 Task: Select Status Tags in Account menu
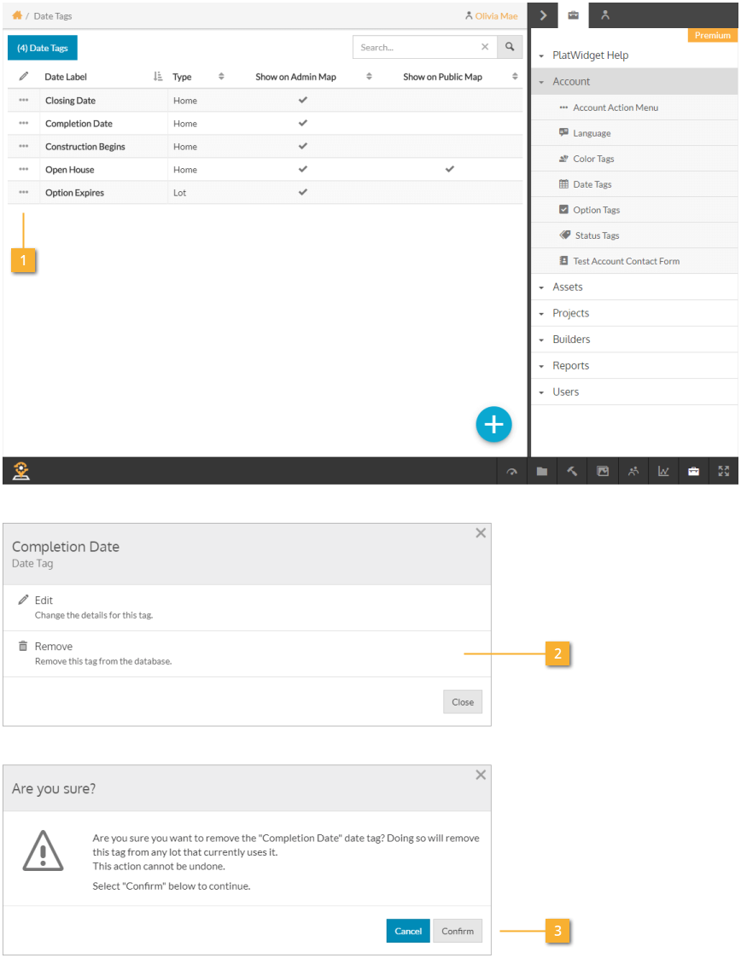pyautogui.click(x=597, y=235)
